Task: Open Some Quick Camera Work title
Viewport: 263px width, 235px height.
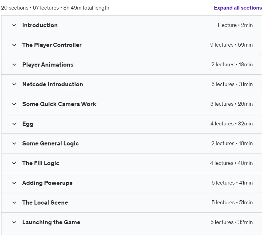Action: 59,104
